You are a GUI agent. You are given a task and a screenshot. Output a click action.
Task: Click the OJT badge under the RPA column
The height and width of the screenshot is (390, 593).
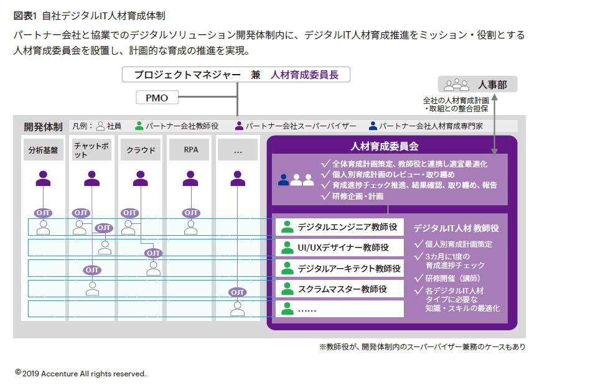tap(190, 213)
